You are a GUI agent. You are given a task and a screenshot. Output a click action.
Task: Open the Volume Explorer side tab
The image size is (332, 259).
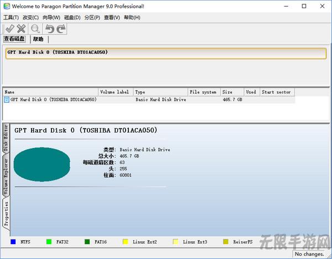tap(6, 177)
